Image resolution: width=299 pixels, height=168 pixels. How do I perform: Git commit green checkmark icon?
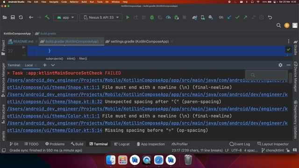[x=237, y=18]
